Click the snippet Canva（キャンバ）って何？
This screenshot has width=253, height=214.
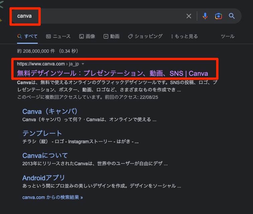click(x=89, y=120)
